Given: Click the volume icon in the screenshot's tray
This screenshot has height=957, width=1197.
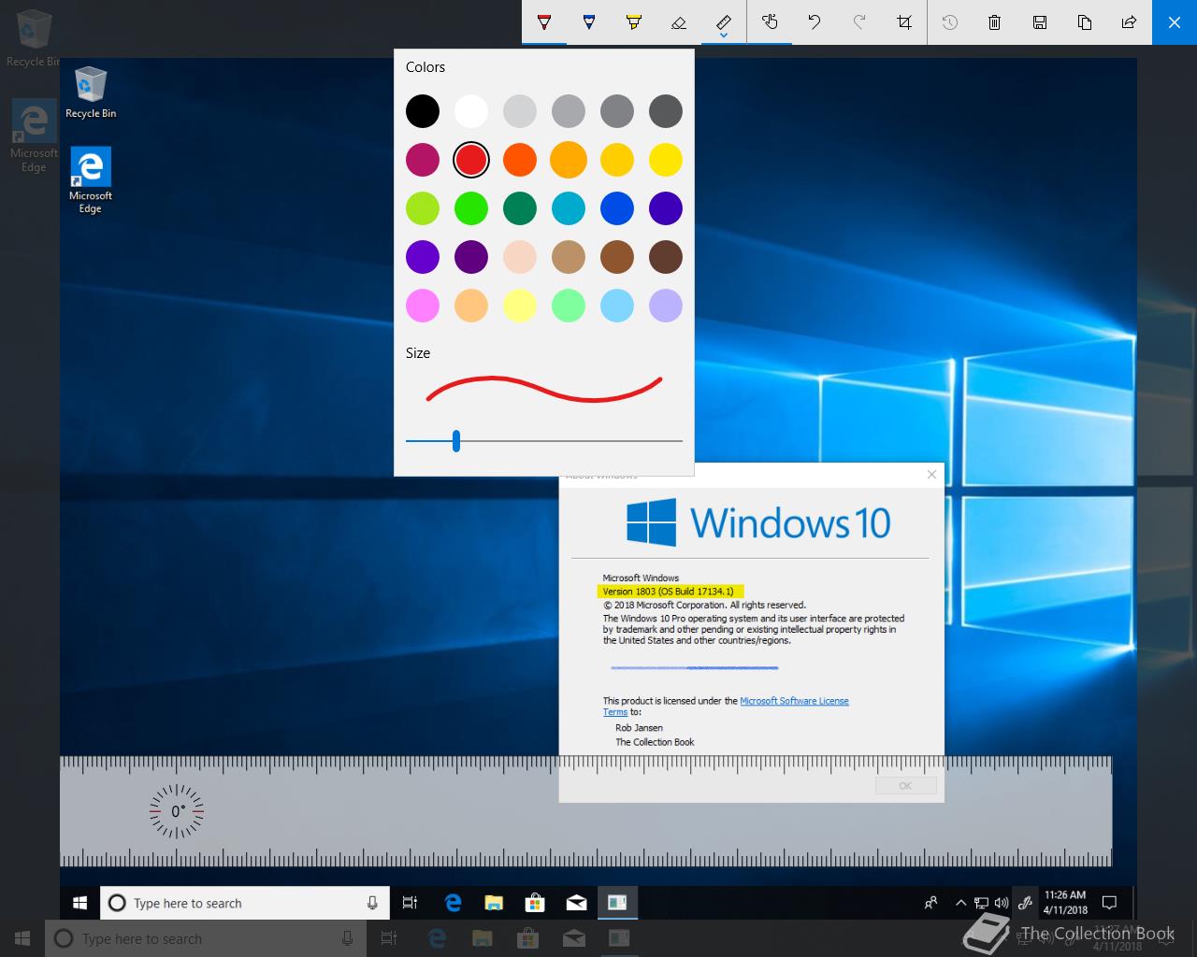Looking at the screenshot, I should pos(1002,903).
